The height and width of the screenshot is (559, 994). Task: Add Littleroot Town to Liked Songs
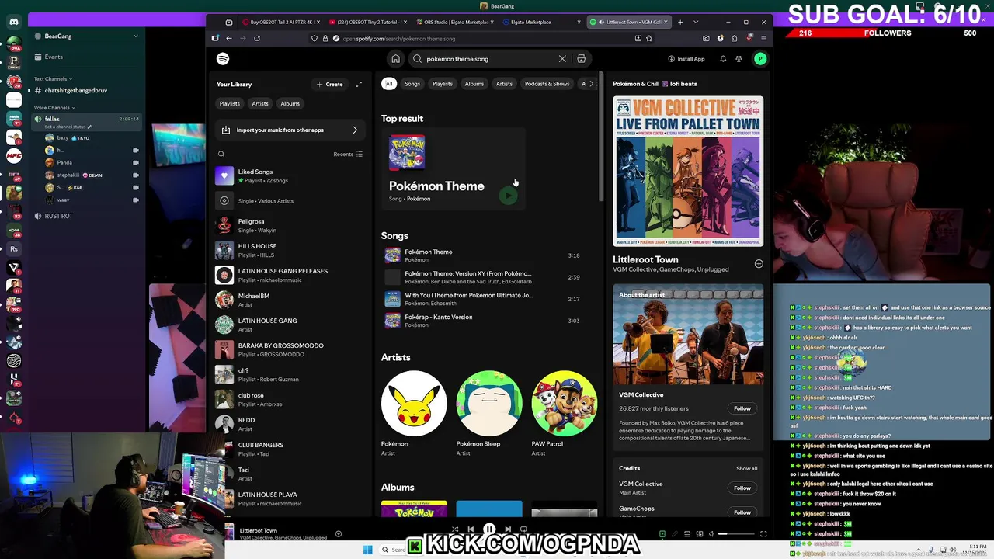[759, 264]
